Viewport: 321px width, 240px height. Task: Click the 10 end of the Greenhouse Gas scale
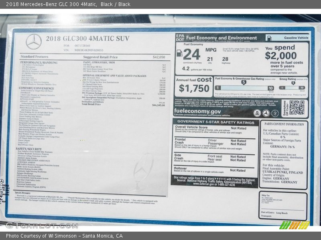(x=270, y=88)
